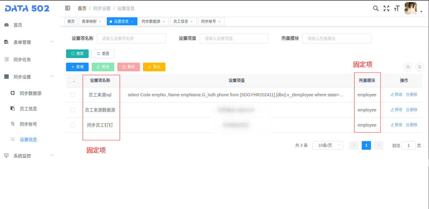The width and height of the screenshot is (429, 209).
Task: Expand the 表单管理 sidebar menu
Action: click(x=29, y=42)
